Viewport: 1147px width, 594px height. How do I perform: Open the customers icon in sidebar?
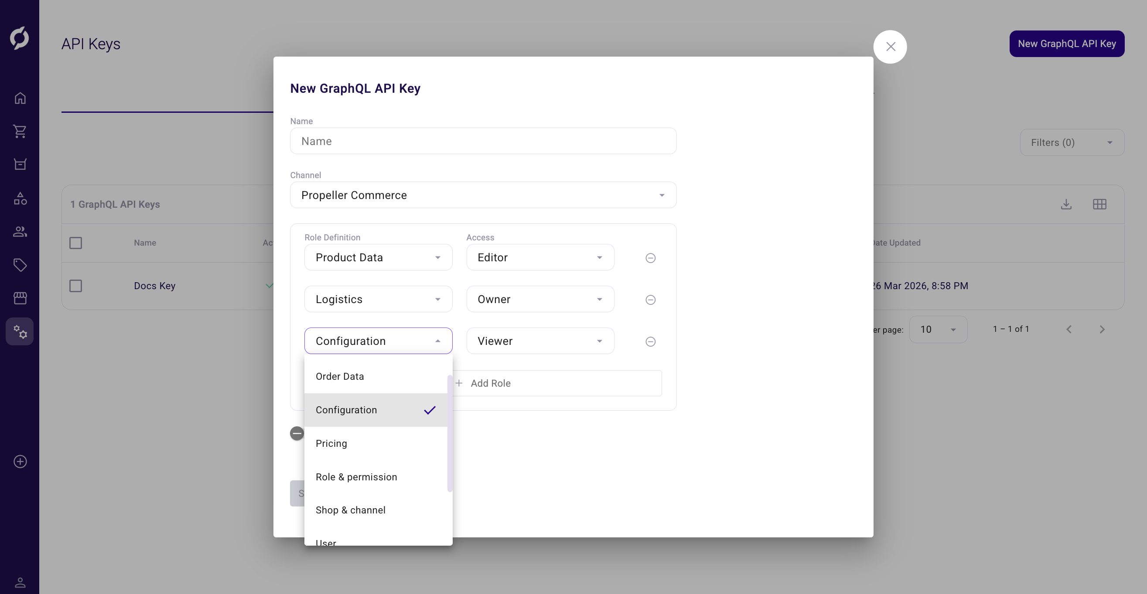point(20,231)
